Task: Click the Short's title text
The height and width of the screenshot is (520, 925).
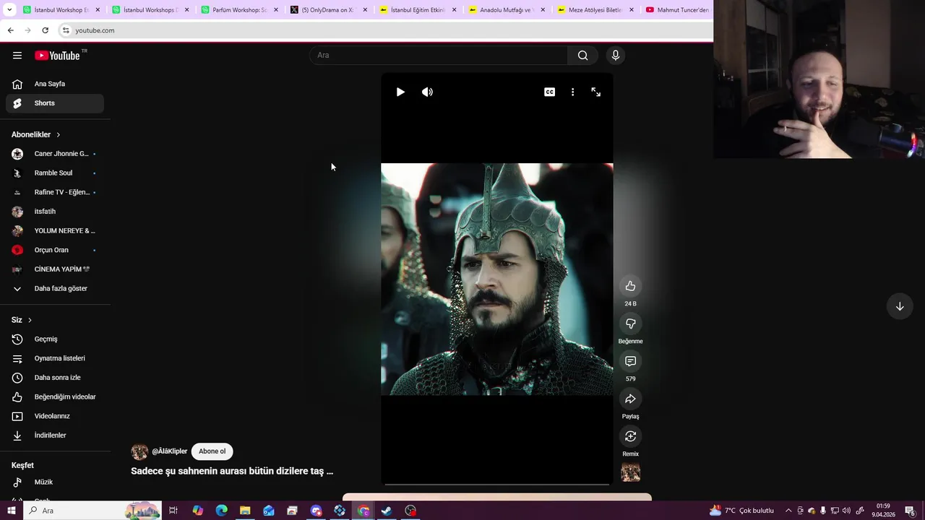Action: [x=232, y=471]
